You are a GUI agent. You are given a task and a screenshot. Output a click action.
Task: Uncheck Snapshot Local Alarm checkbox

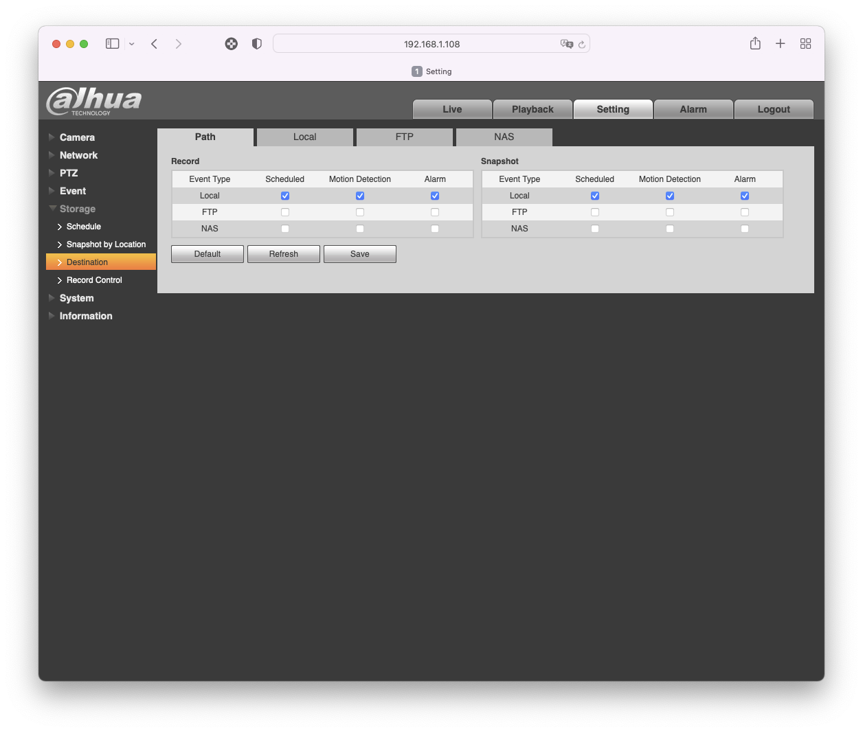click(745, 196)
